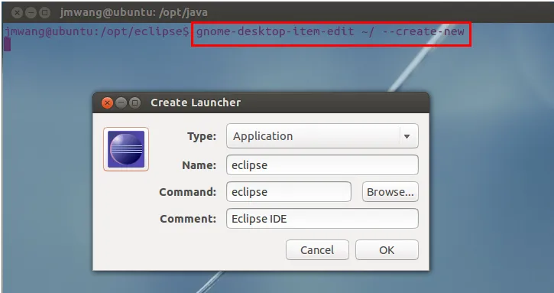
Task: Click the Comment field with Eclipse IDE
Action: click(322, 219)
